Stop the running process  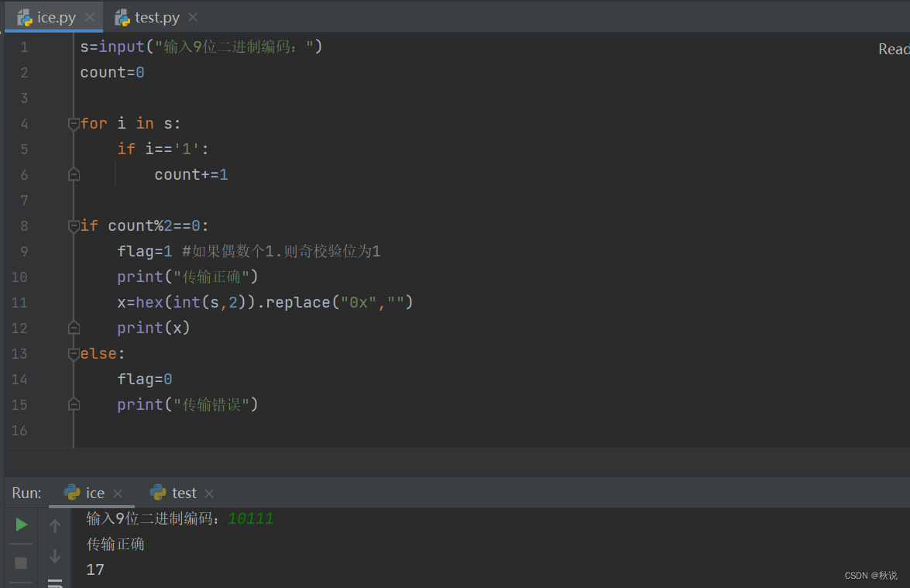tap(21, 563)
